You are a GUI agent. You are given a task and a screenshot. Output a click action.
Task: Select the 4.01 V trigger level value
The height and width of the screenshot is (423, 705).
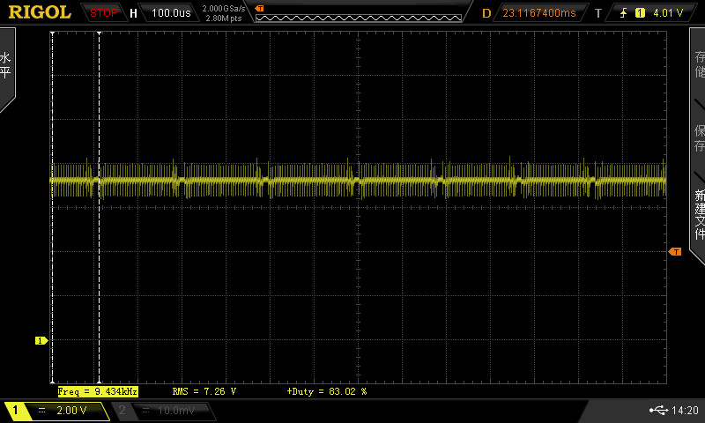coord(668,13)
